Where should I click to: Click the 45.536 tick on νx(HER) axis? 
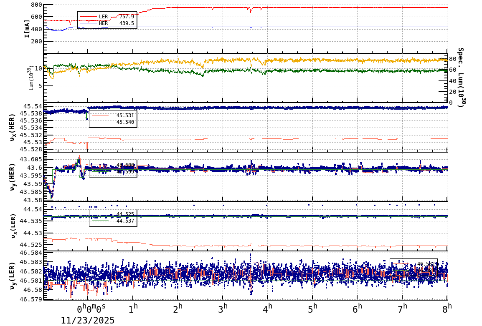tap(31, 120)
